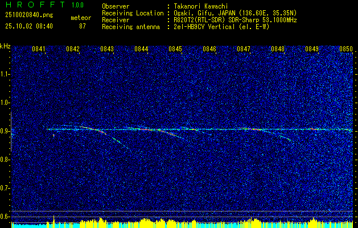Image resolution: width=358 pixels, height=228 pixels.
Task: Click time marker 0847
Action: [244, 49]
